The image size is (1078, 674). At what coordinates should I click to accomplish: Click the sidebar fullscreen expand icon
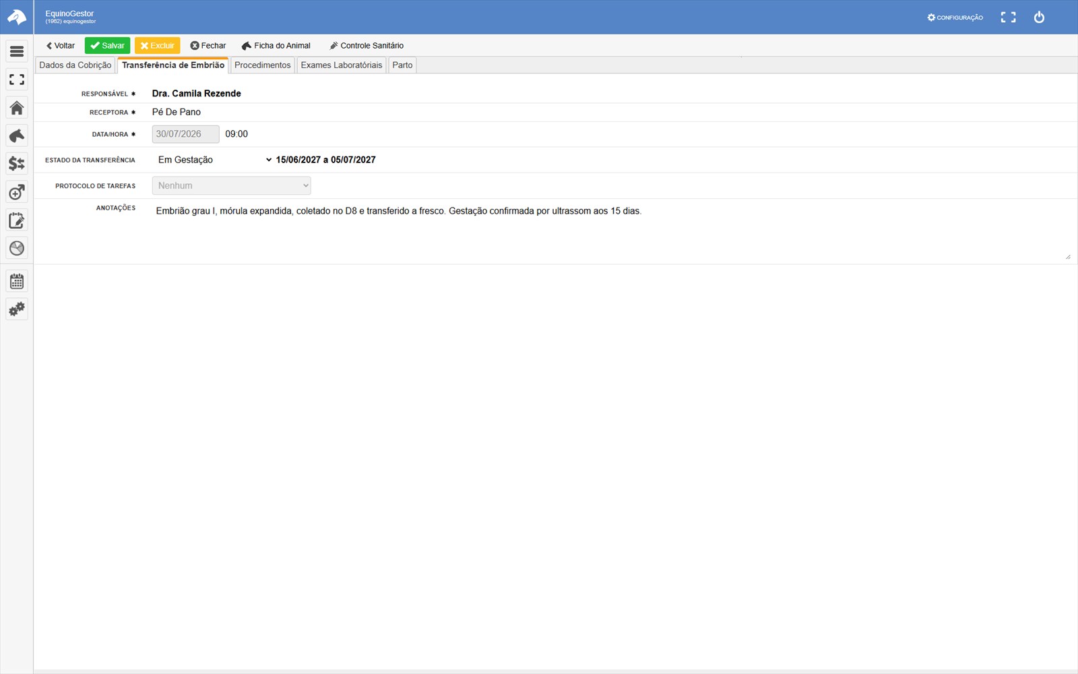point(17,80)
